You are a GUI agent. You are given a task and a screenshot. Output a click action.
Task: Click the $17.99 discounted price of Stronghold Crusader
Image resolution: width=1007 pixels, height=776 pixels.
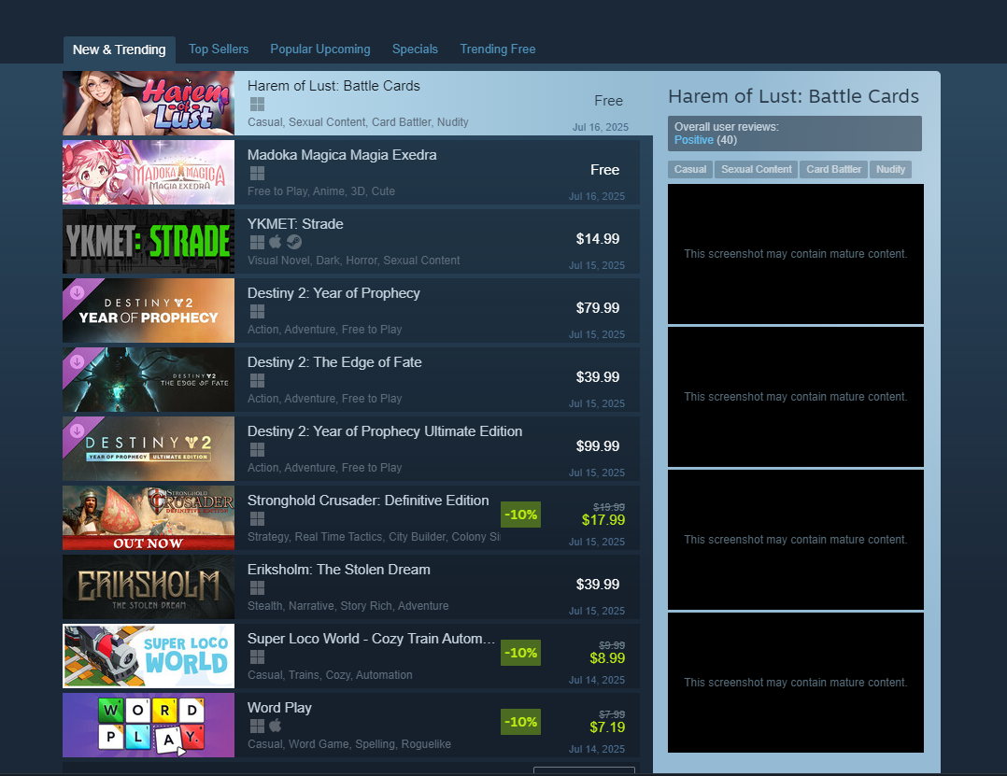[x=603, y=520]
